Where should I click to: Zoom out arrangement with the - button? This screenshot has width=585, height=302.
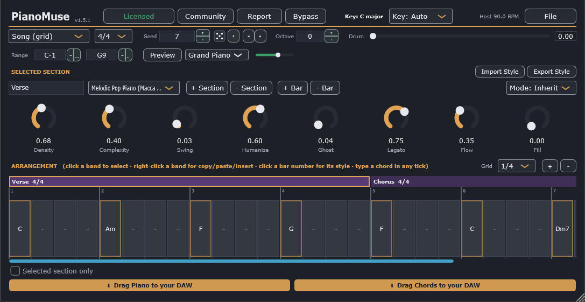tap(568, 166)
